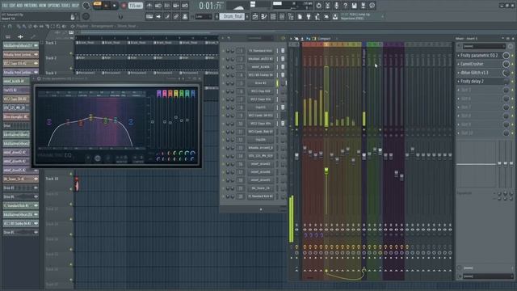
Task: Toggle Track 1 mute dot in playlist
Action: [x=71, y=53]
